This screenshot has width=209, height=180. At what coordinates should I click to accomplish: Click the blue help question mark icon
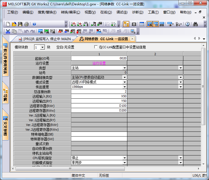[34, 24]
